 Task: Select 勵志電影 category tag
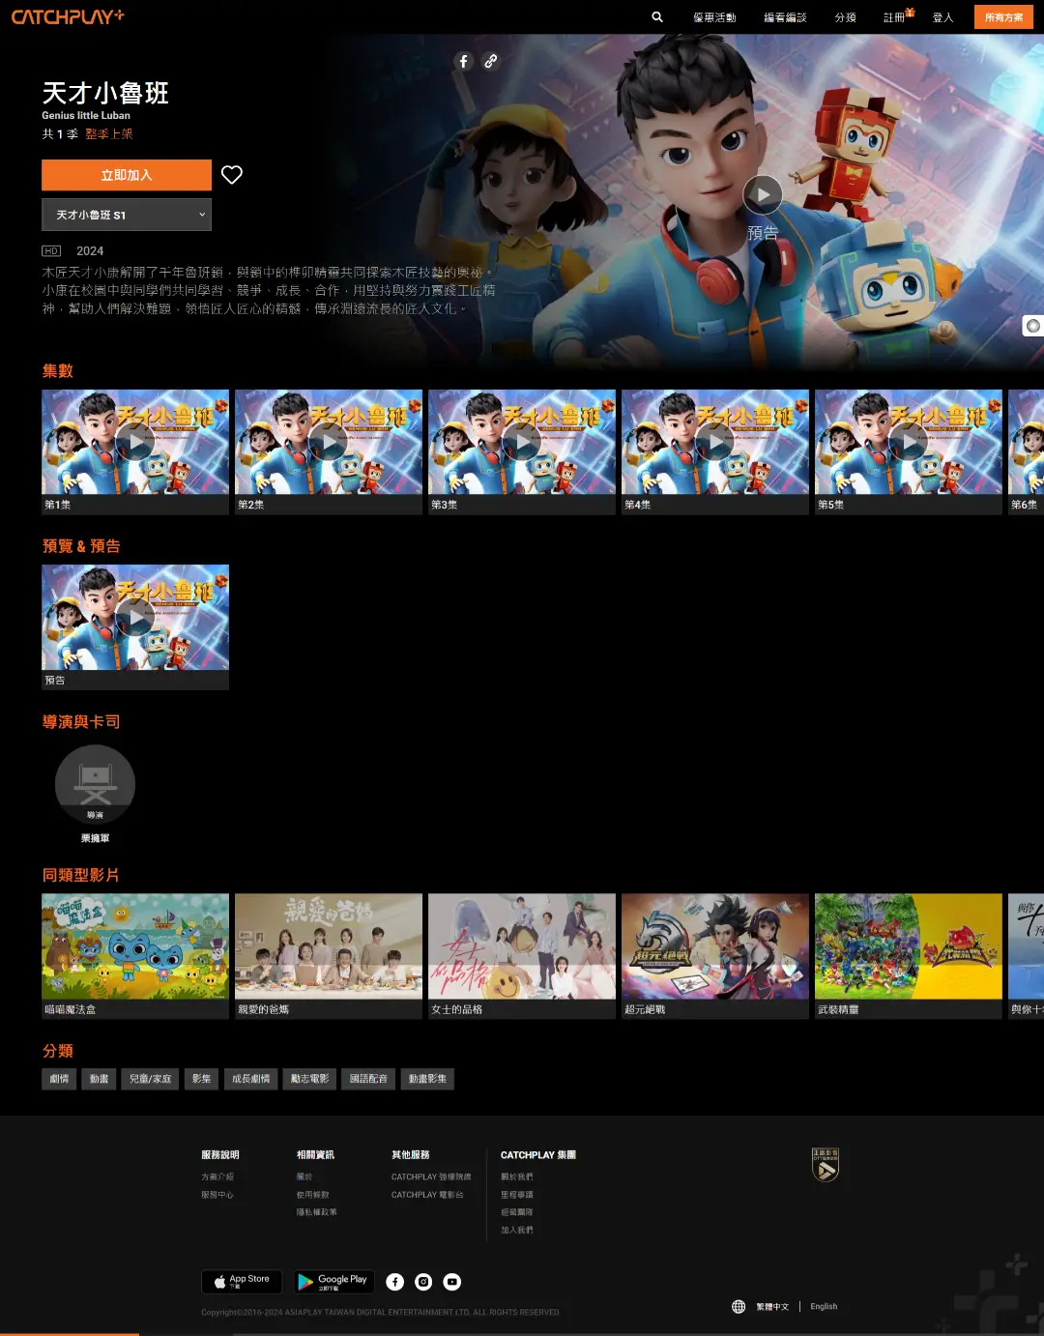pyautogui.click(x=309, y=1079)
